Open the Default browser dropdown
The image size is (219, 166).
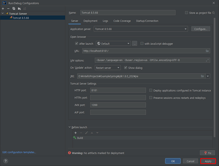tap(113, 44)
